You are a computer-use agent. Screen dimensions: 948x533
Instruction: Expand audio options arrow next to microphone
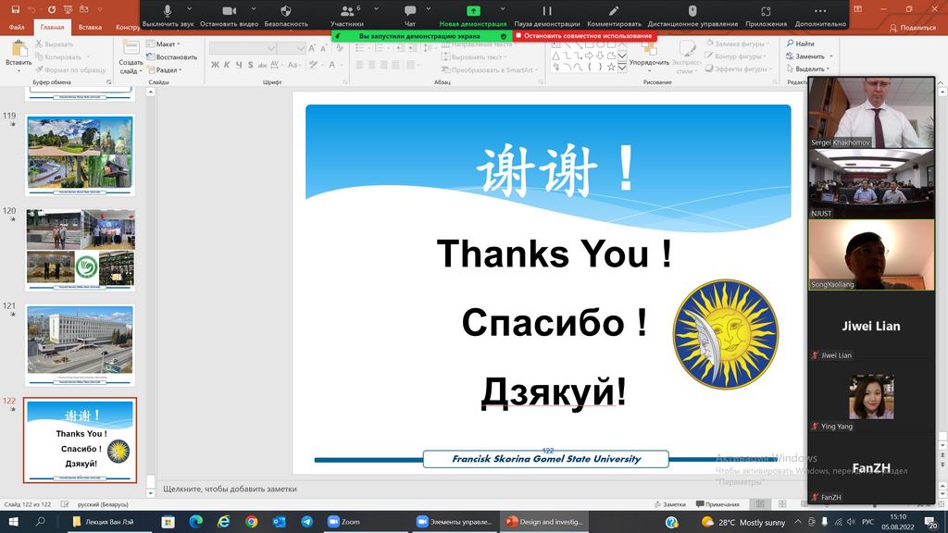pos(189,9)
